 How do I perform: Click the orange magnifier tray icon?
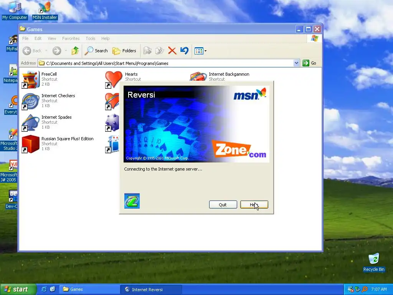(x=365, y=289)
